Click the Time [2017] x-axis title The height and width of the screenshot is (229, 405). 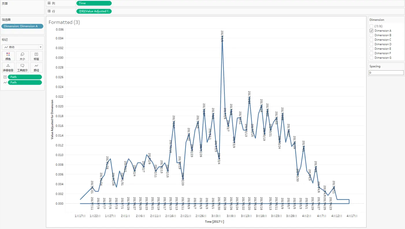tap(214, 222)
